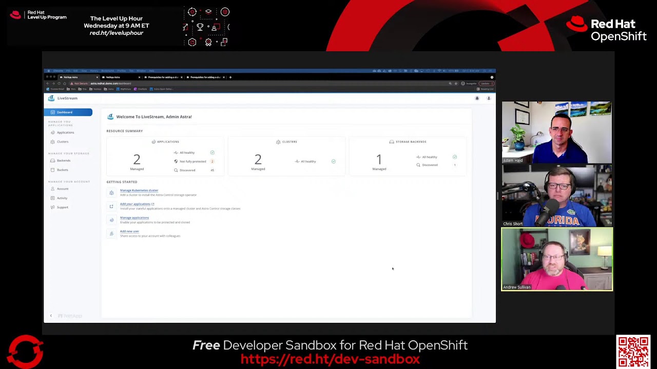Click the browser home button
Viewport: 657px width, 369px height.
click(x=65, y=84)
